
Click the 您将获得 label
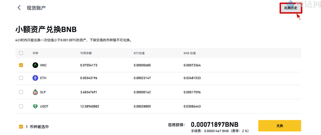(176, 125)
